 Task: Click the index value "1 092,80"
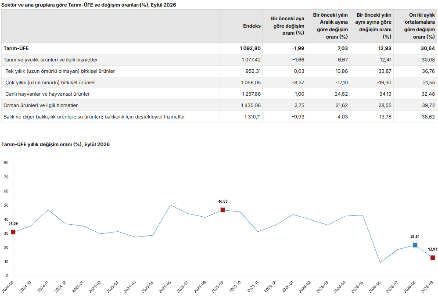(x=250, y=48)
